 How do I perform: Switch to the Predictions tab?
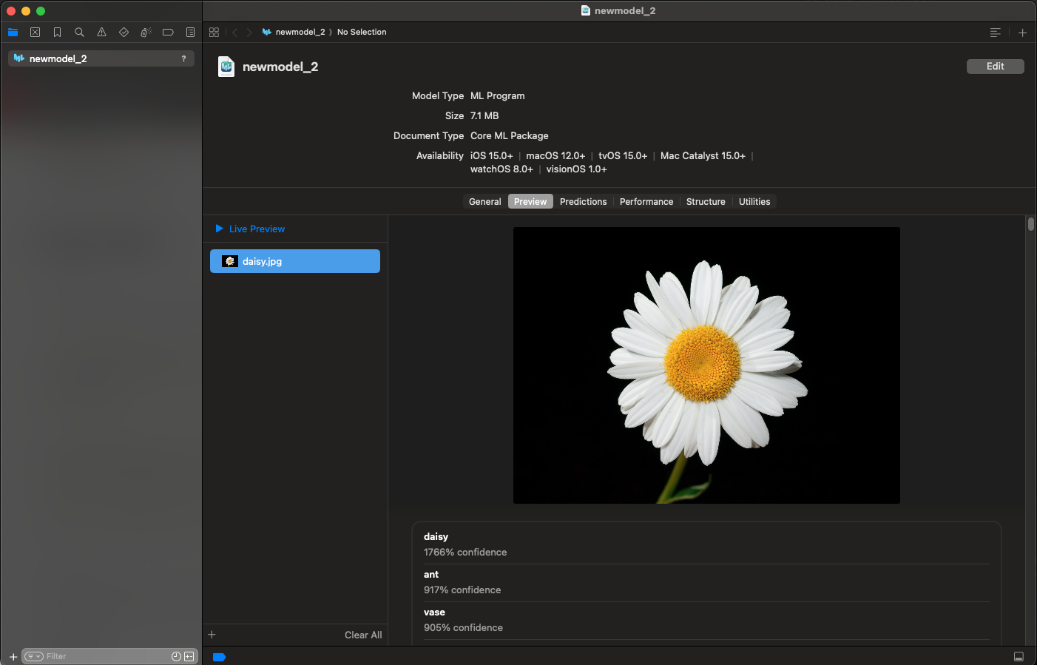point(583,202)
